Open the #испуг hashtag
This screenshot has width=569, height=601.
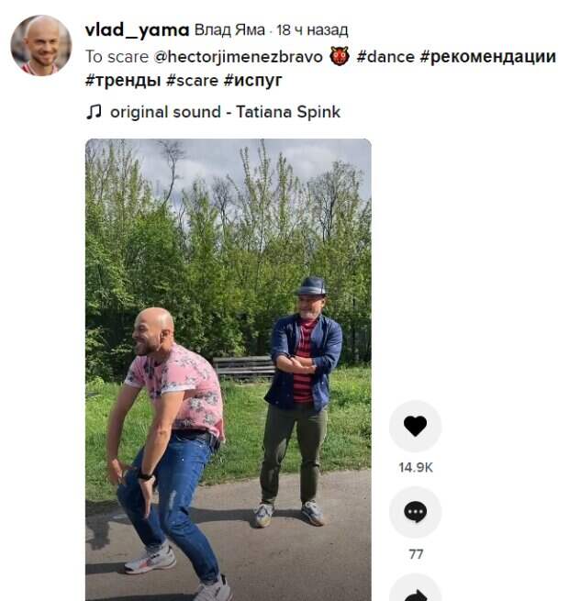[x=253, y=81]
